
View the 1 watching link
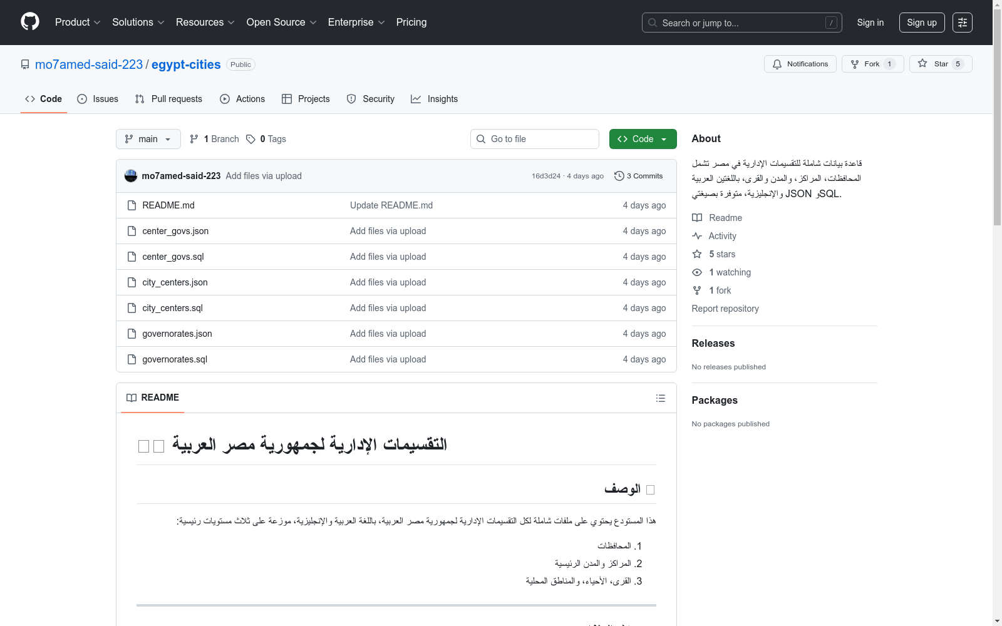pos(721,272)
